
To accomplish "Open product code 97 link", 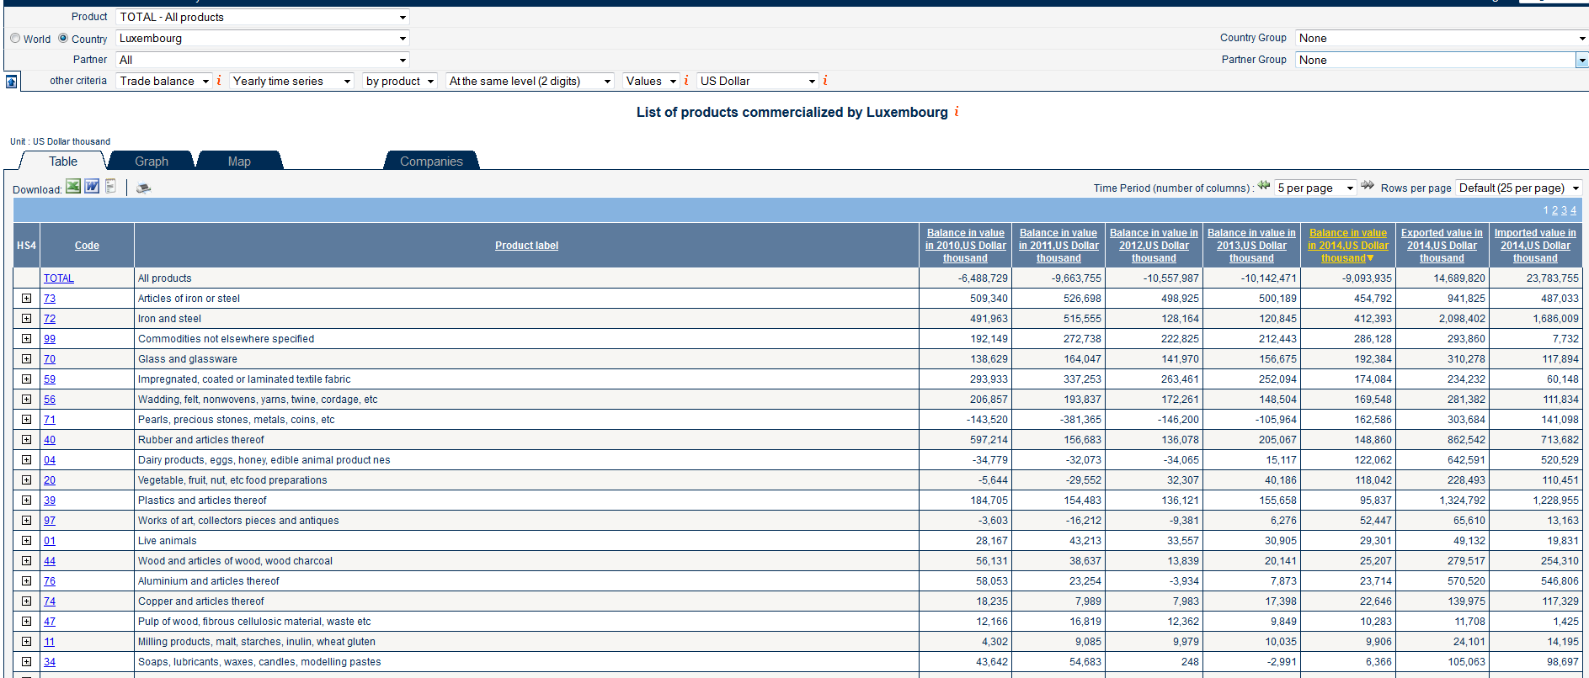I will (x=50, y=521).
